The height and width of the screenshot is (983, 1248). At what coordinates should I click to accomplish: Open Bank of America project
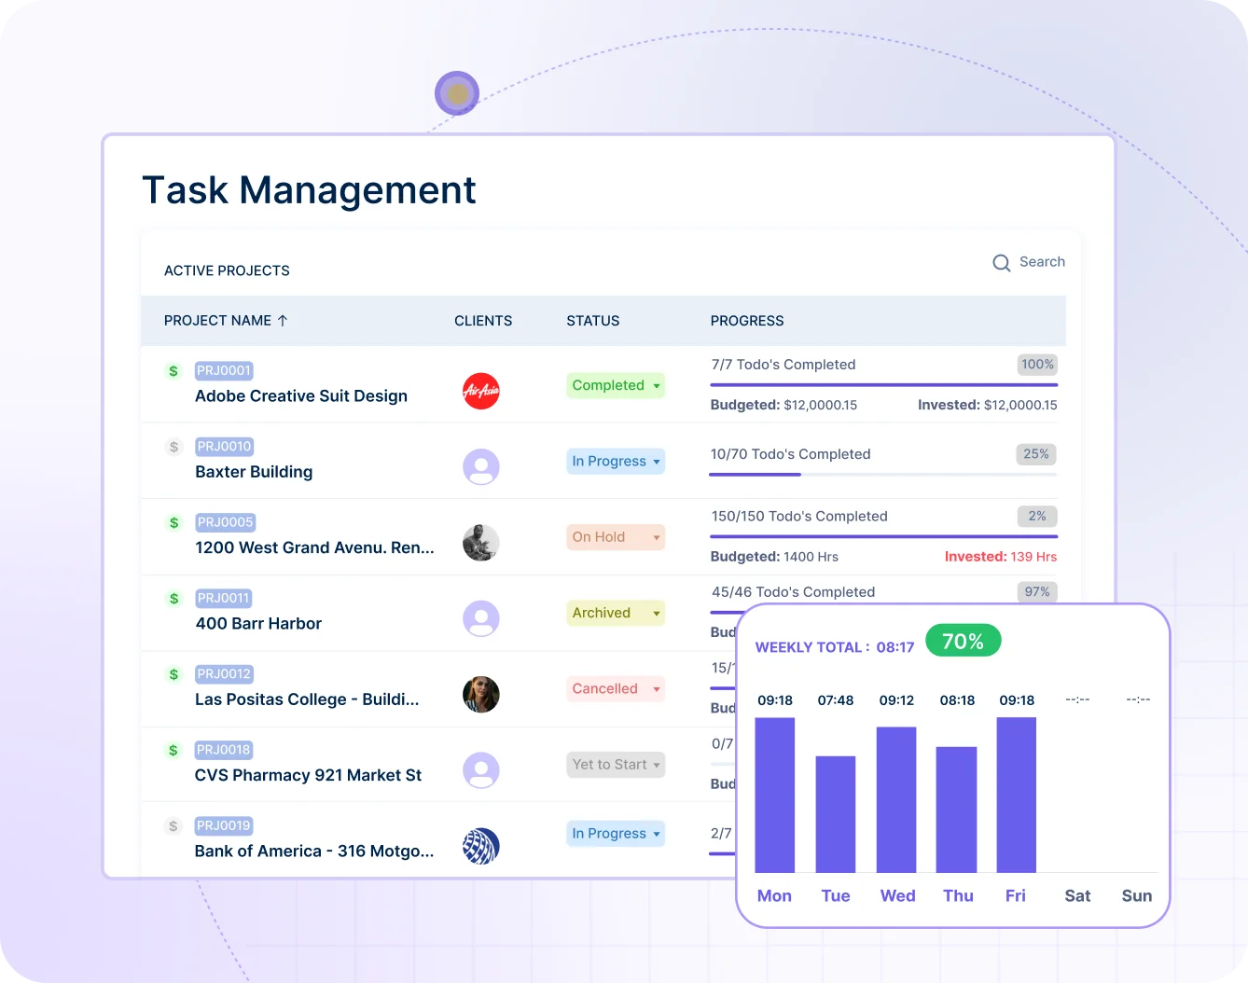[314, 851]
